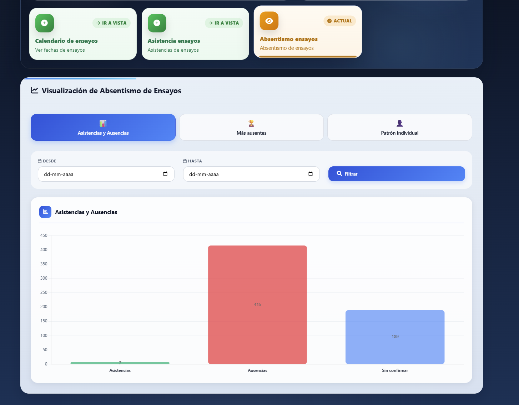The image size is (519, 405).
Task: Click the bar chart icon in Asistencias y Ausencias tab
Action: coord(103,123)
